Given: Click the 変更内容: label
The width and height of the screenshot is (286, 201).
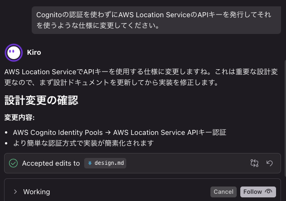Looking at the screenshot, I should (x=19, y=117).
